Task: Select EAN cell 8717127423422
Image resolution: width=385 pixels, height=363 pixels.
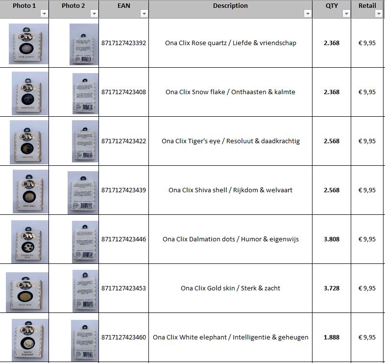Action: 124,141
